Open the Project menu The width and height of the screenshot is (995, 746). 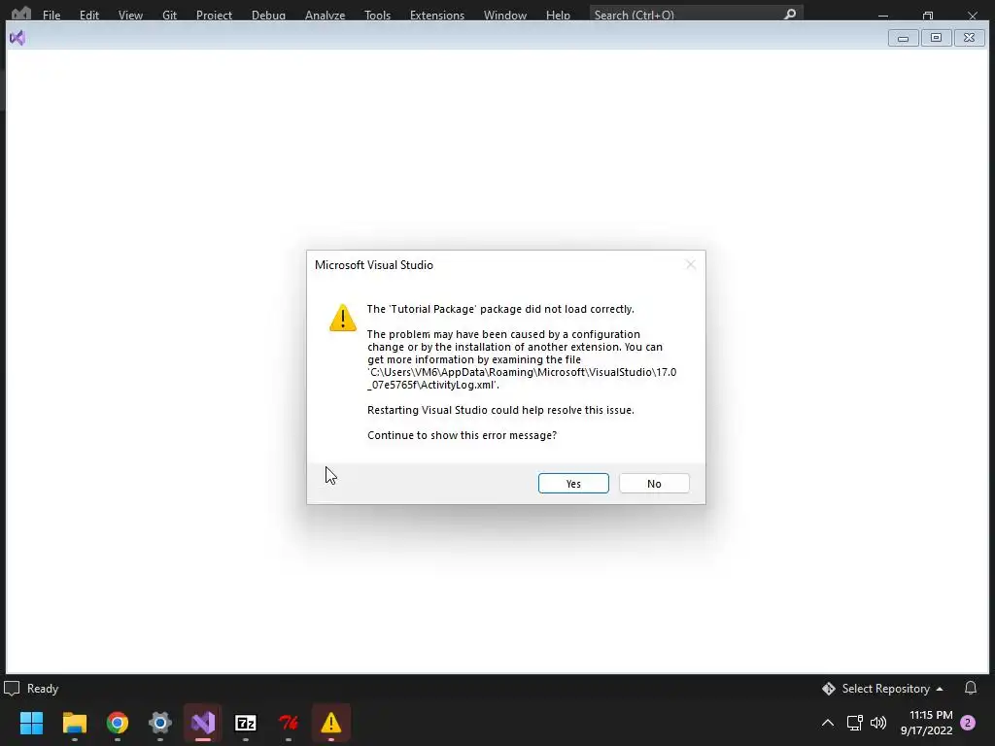[x=214, y=15]
